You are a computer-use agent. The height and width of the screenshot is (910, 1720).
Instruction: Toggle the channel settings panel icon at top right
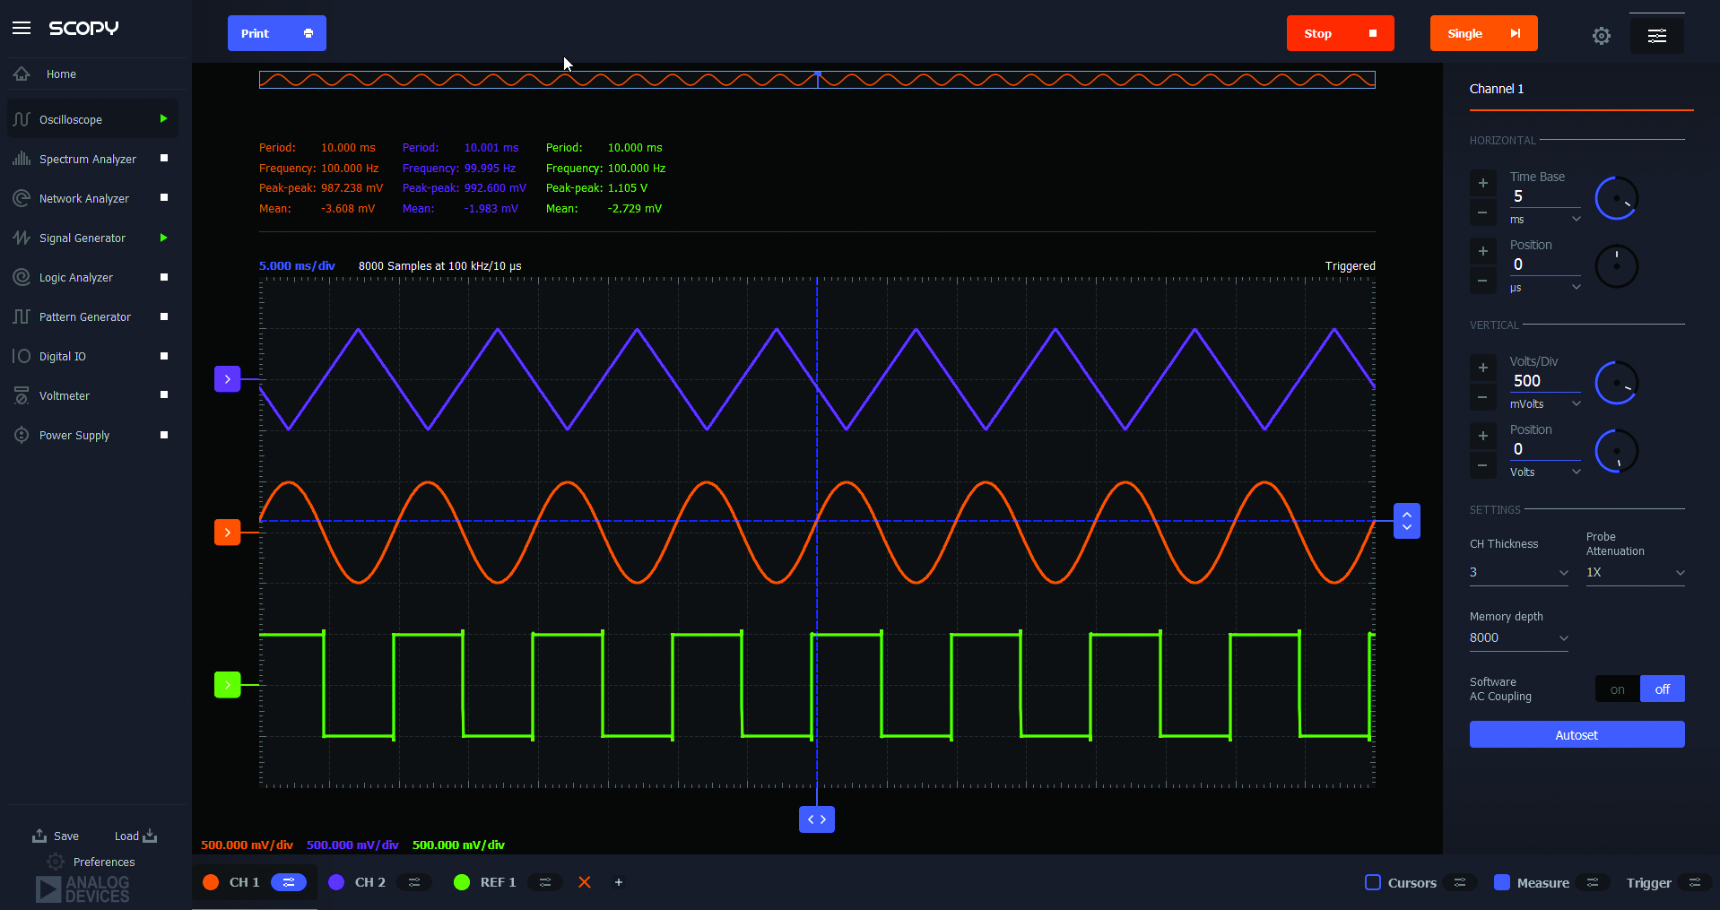point(1656,36)
